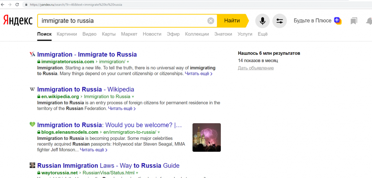Screen dimensions: 372x178
Task: Expand the dropdown arrow after 'RussianVisa/Status.html'
Action: click(x=137, y=173)
